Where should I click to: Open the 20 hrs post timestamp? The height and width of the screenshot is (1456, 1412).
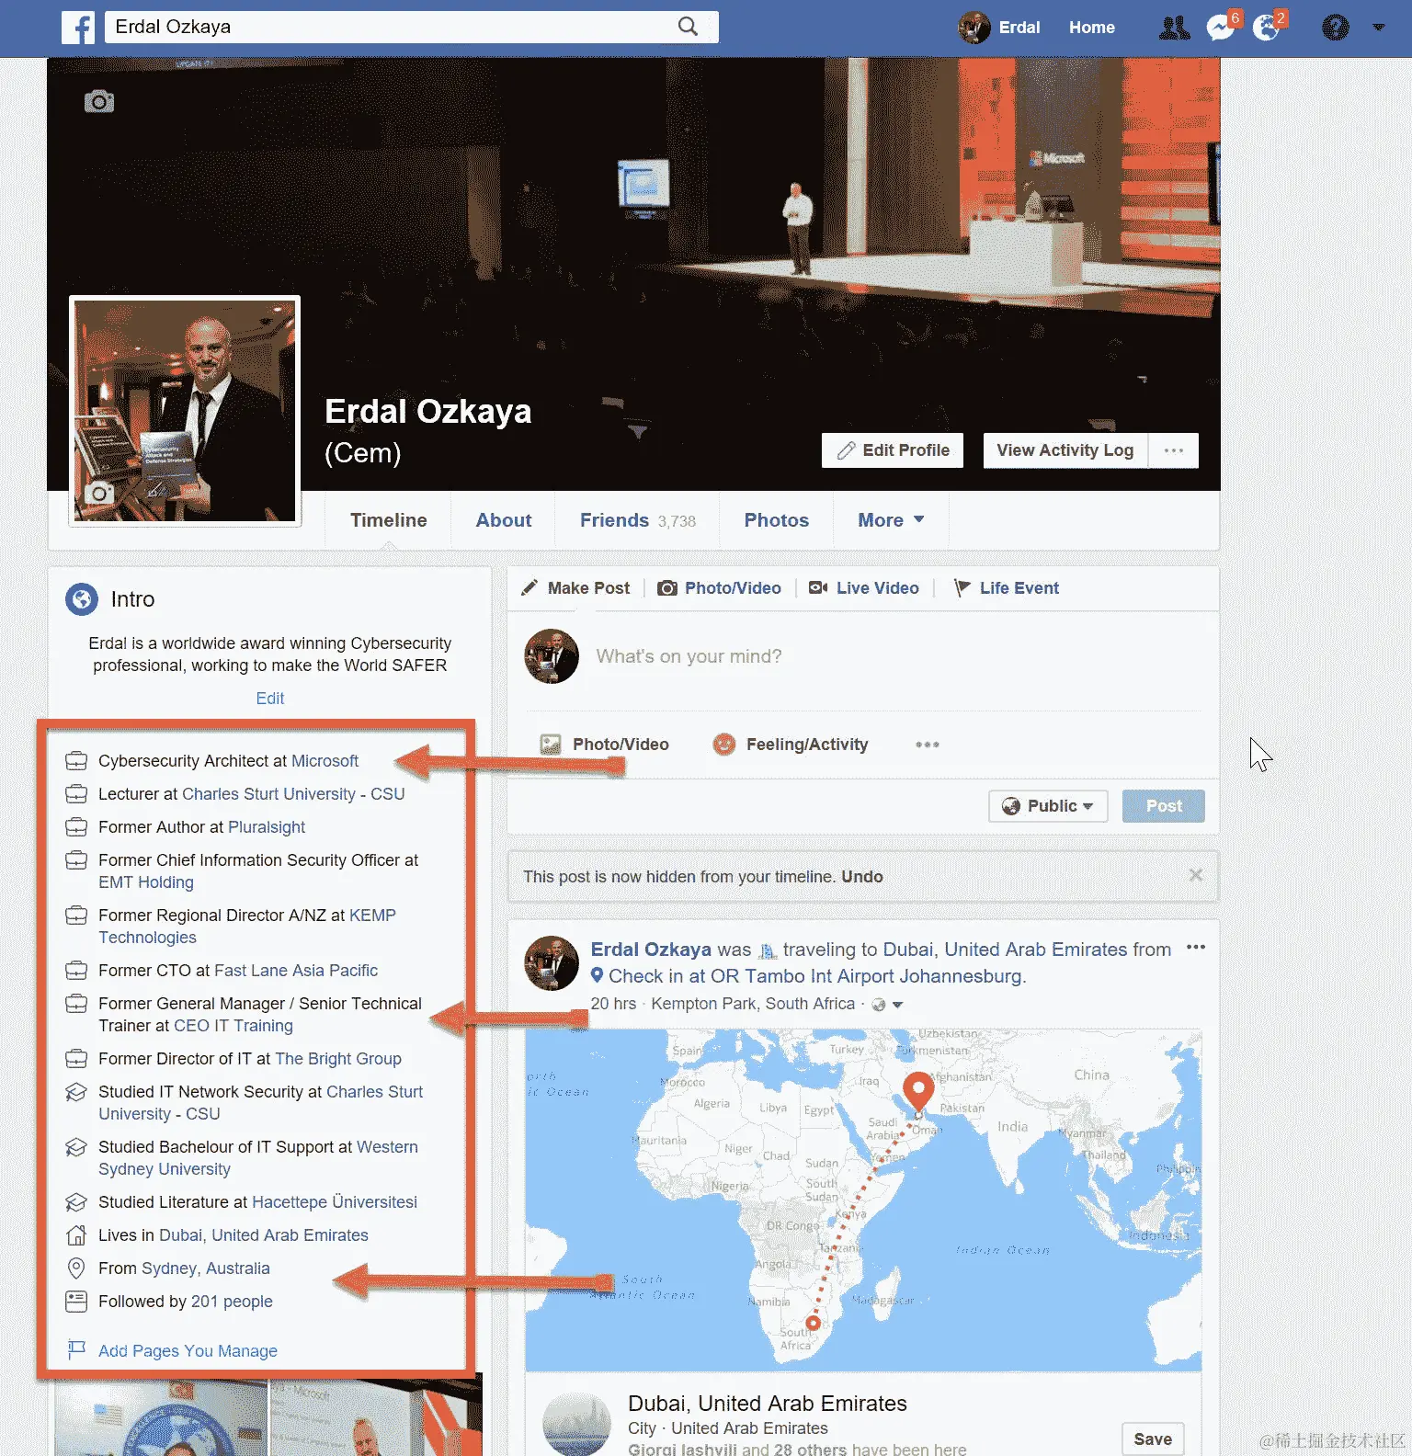613,1004
